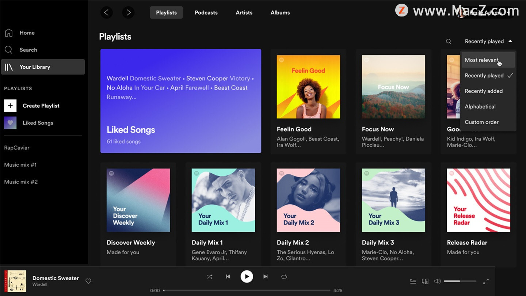Skip to the next track
Image resolution: width=526 pixels, height=296 pixels.
(266, 277)
